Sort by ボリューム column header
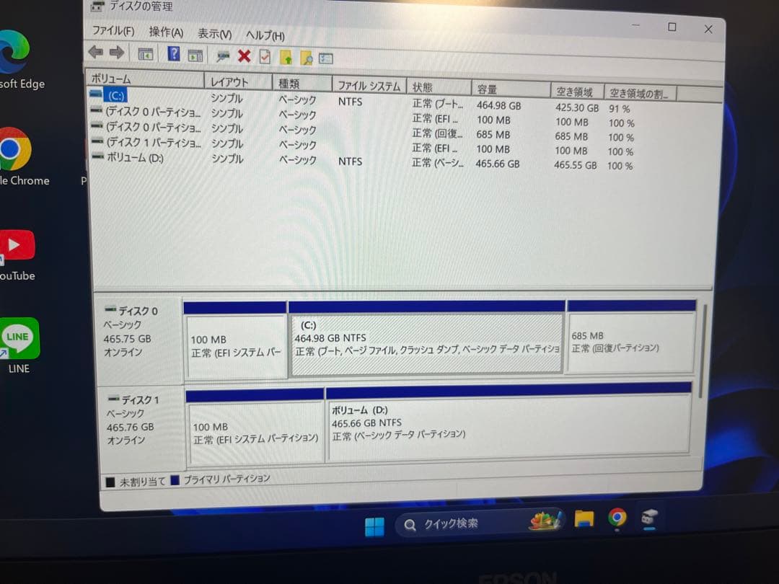Image resolution: width=779 pixels, height=584 pixels. click(145, 79)
